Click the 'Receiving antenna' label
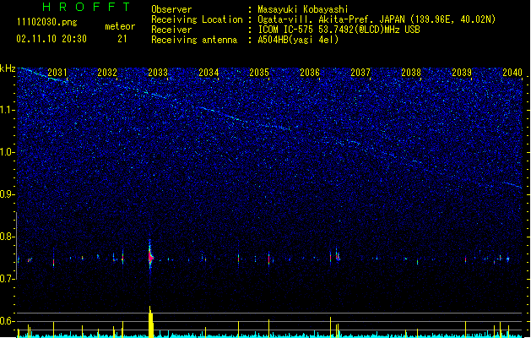531x338 pixels. 194,40
